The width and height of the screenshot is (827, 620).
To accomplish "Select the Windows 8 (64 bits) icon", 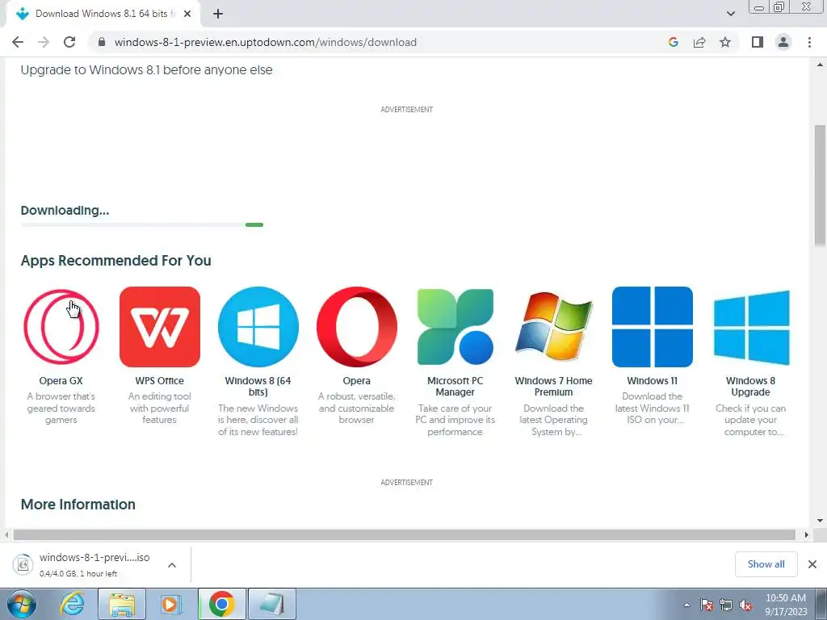I will tap(258, 327).
